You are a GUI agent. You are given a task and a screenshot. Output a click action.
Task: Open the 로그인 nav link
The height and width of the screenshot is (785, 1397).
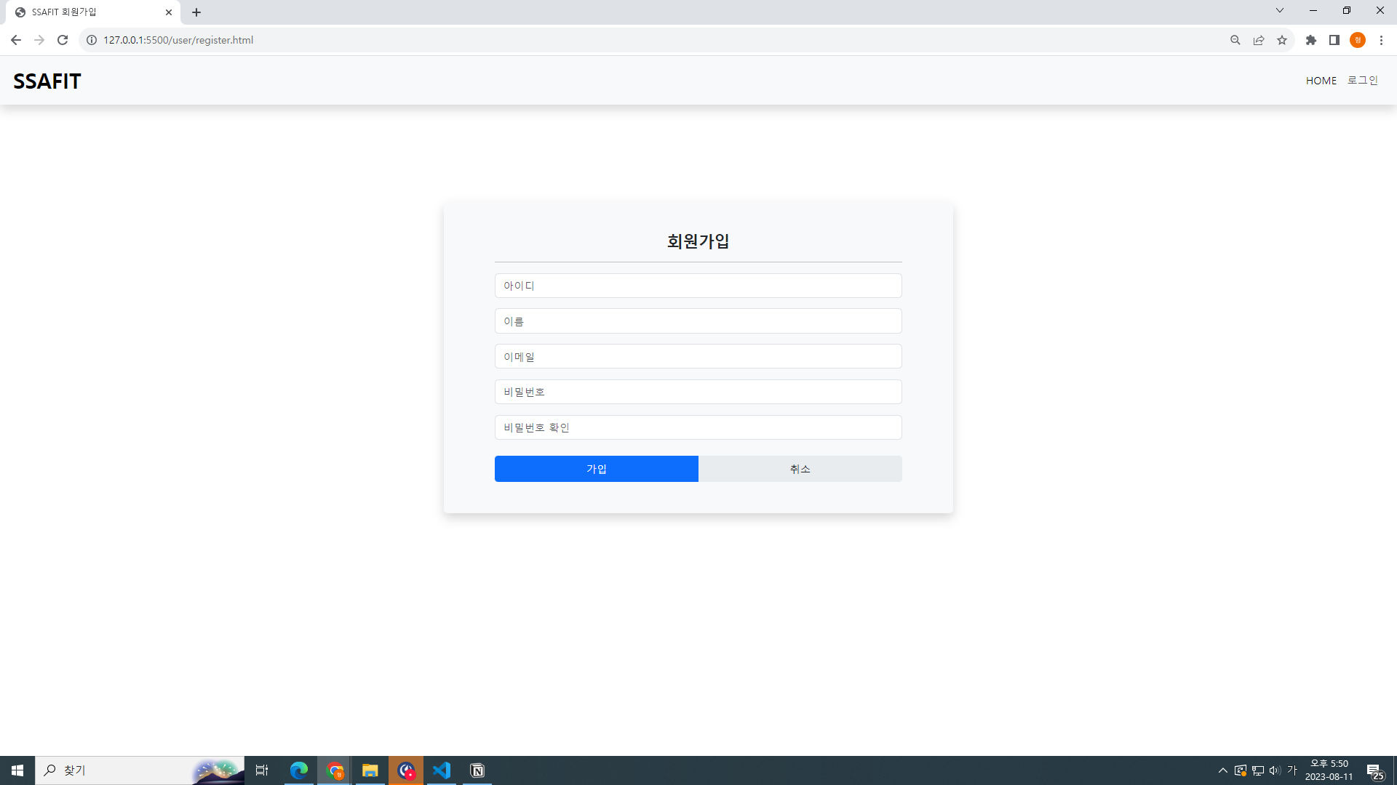[1363, 81]
